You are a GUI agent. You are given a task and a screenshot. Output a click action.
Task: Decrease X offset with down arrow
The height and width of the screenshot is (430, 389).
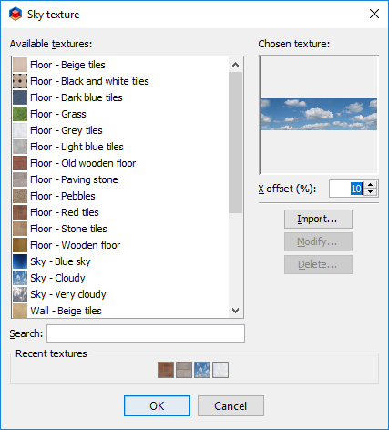point(370,192)
